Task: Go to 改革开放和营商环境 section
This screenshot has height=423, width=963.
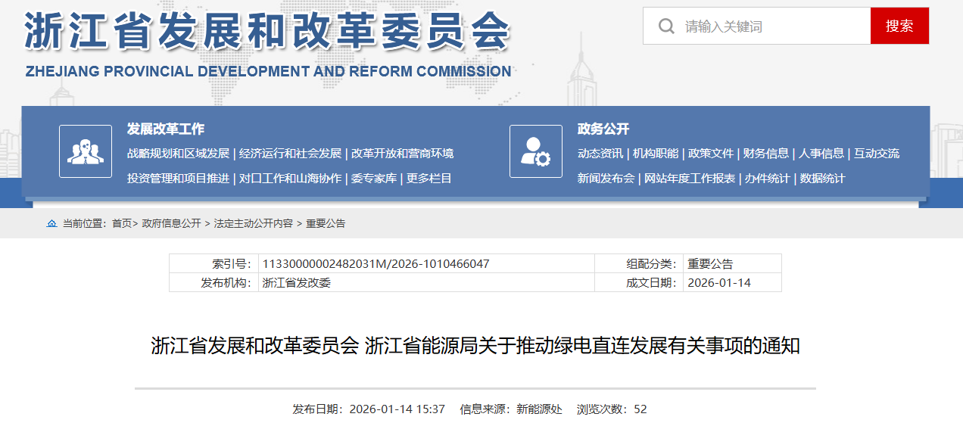Action: click(x=402, y=154)
